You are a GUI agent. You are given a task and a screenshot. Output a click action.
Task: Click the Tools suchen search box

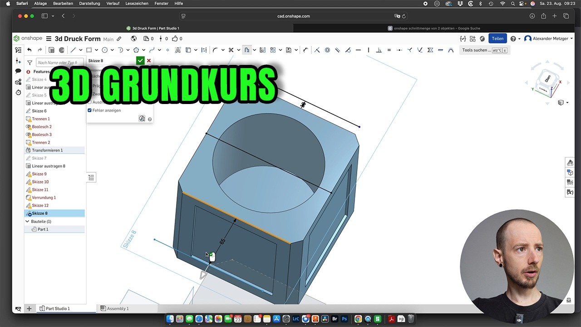click(484, 50)
